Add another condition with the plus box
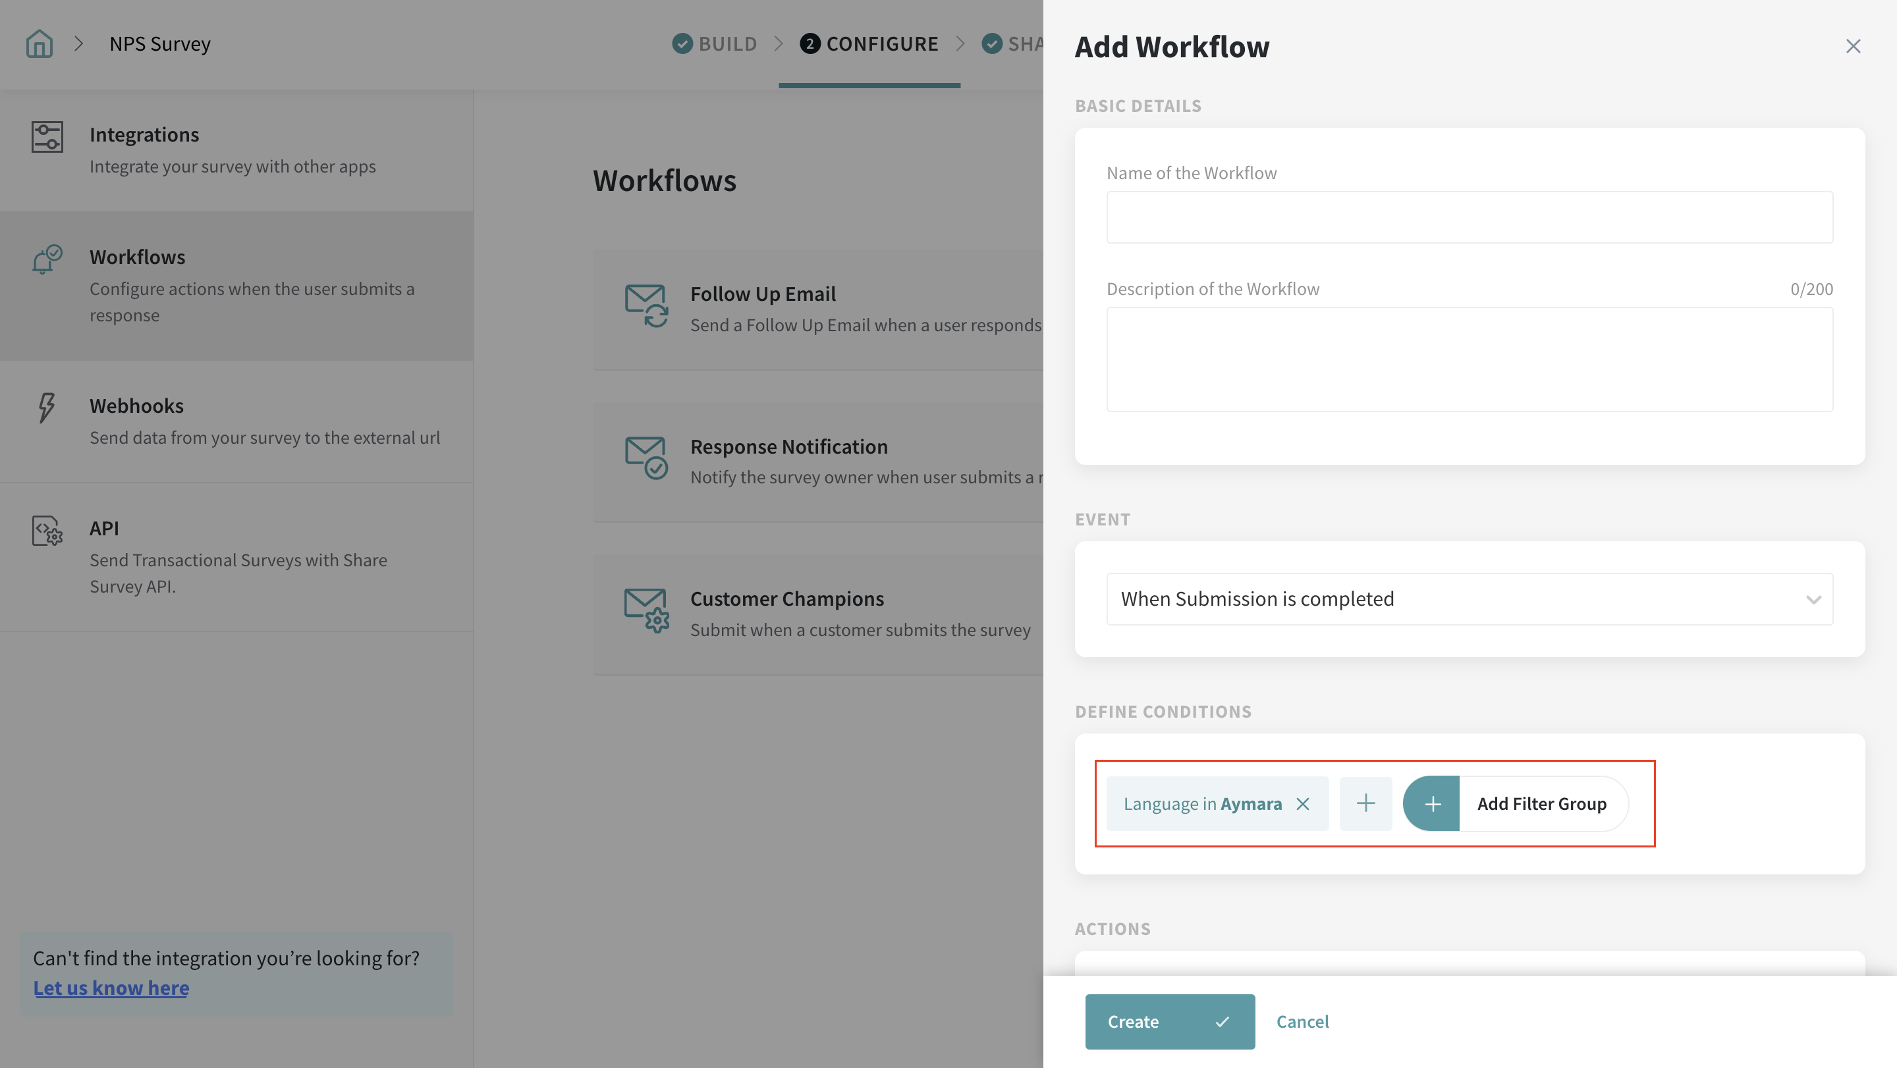1897x1068 pixels. [1365, 804]
